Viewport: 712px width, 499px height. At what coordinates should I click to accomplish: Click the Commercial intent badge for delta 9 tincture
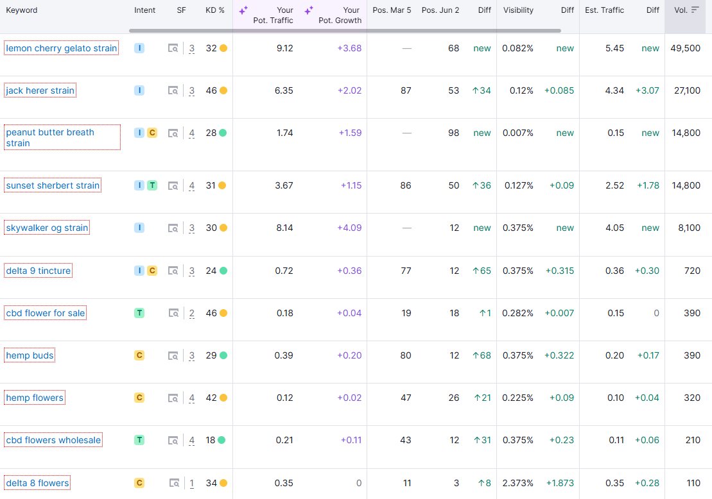click(x=152, y=271)
